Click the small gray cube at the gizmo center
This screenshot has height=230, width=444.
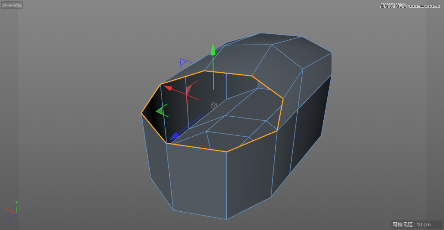[x=213, y=105]
